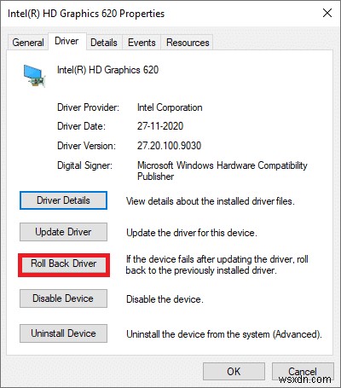
Task: Click the Uninstall Device button
Action: click(x=63, y=333)
